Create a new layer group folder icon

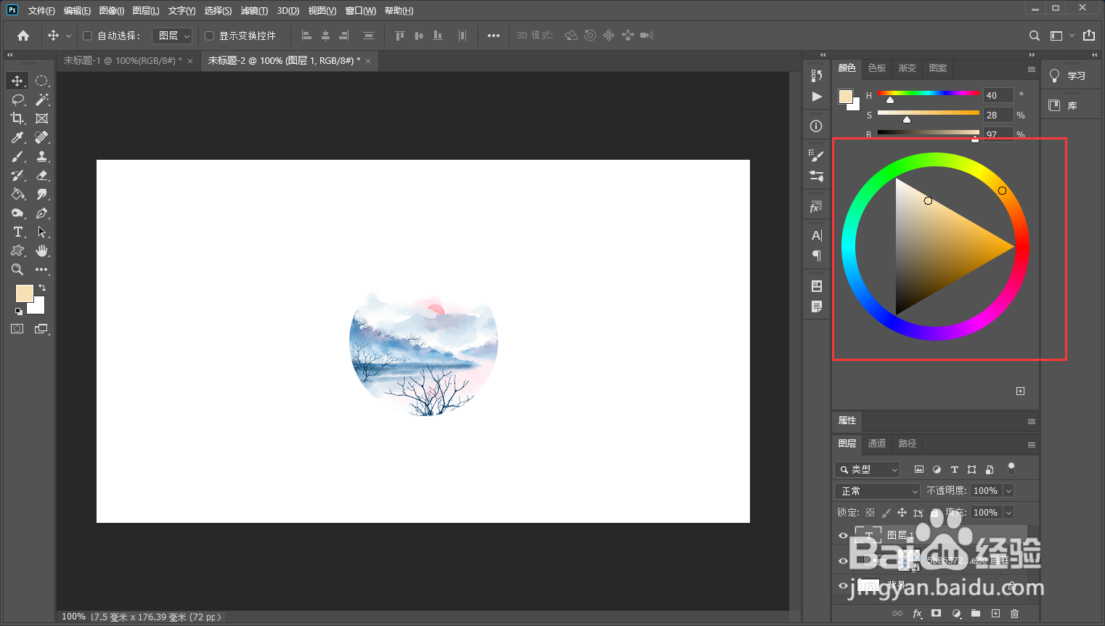(976, 614)
